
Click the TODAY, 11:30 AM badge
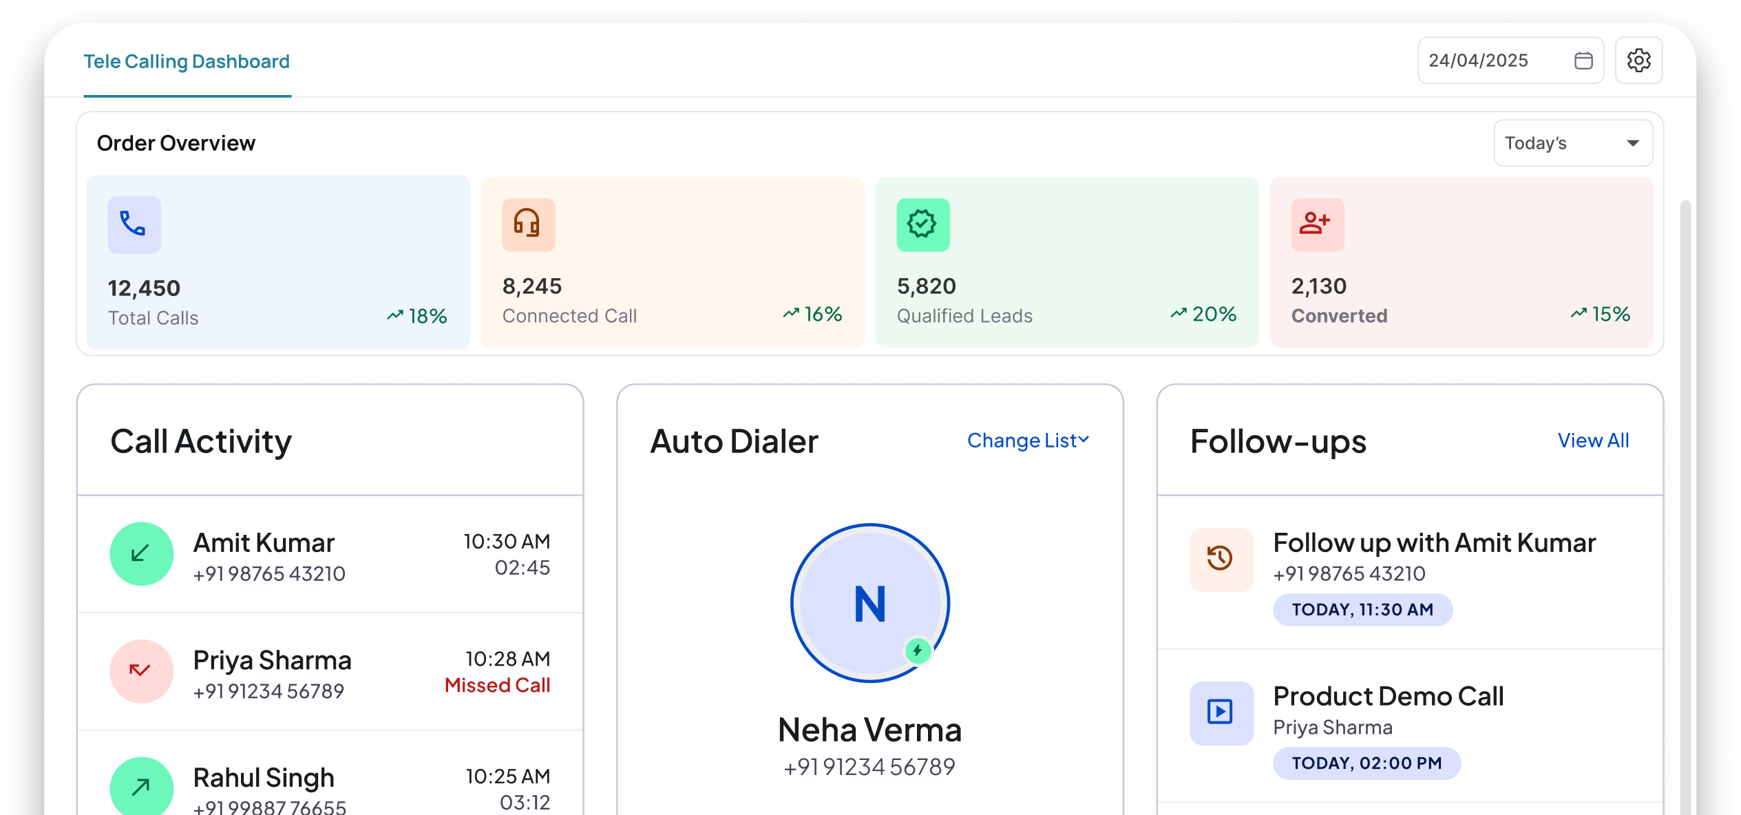point(1362,610)
